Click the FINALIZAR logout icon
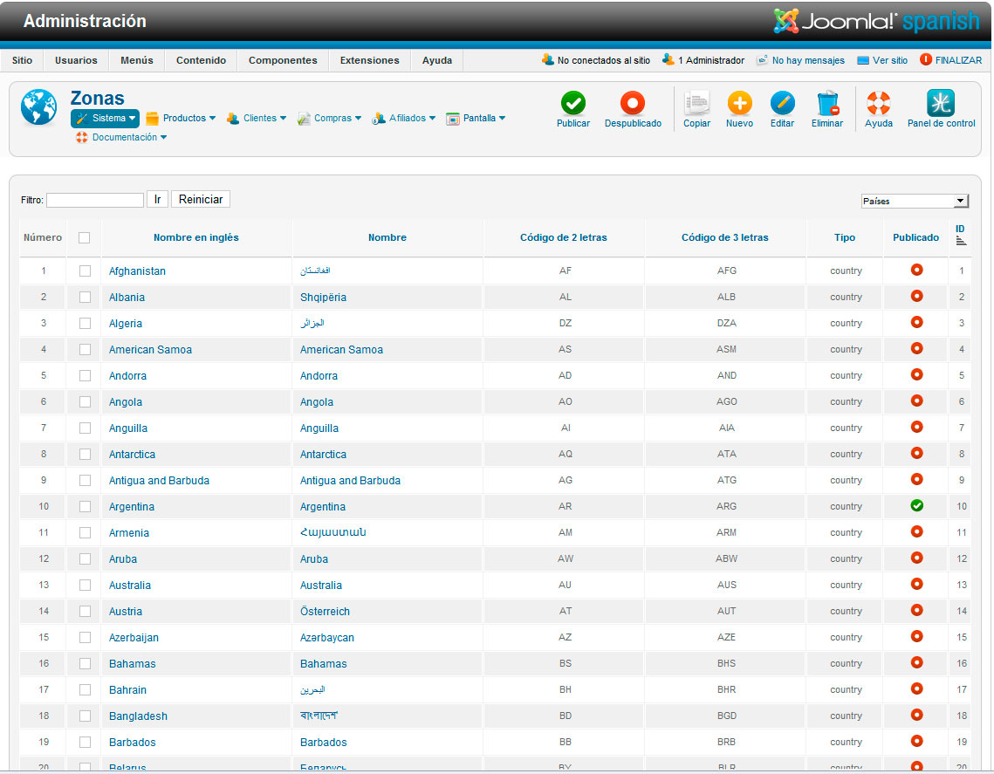 click(926, 59)
